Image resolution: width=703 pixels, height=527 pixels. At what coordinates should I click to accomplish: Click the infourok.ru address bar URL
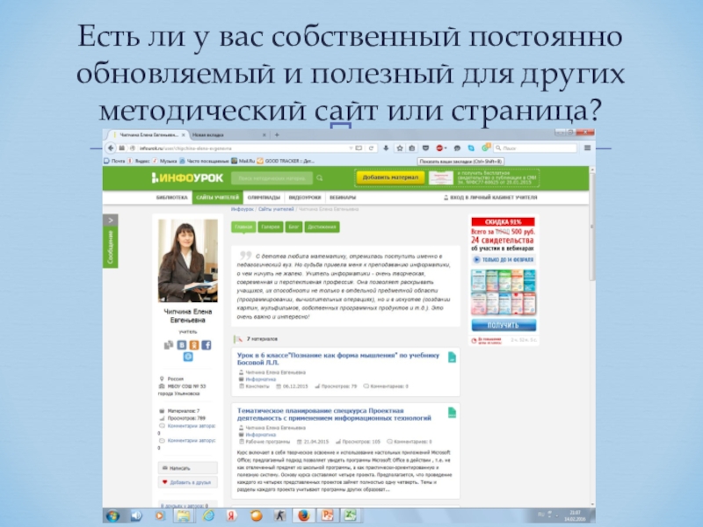(x=185, y=148)
